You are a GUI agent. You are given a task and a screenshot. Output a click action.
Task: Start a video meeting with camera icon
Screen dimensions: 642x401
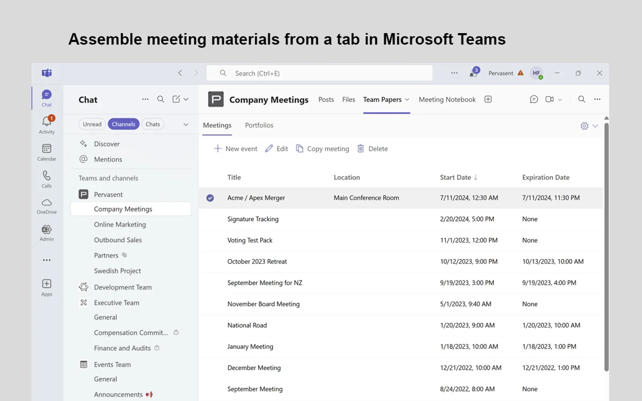(x=549, y=99)
